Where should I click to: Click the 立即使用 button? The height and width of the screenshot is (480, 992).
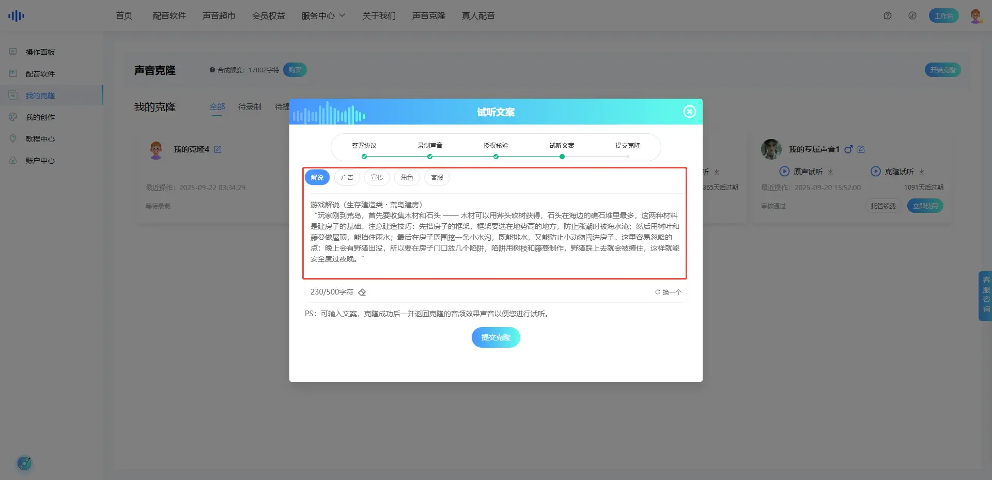[x=925, y=206]
